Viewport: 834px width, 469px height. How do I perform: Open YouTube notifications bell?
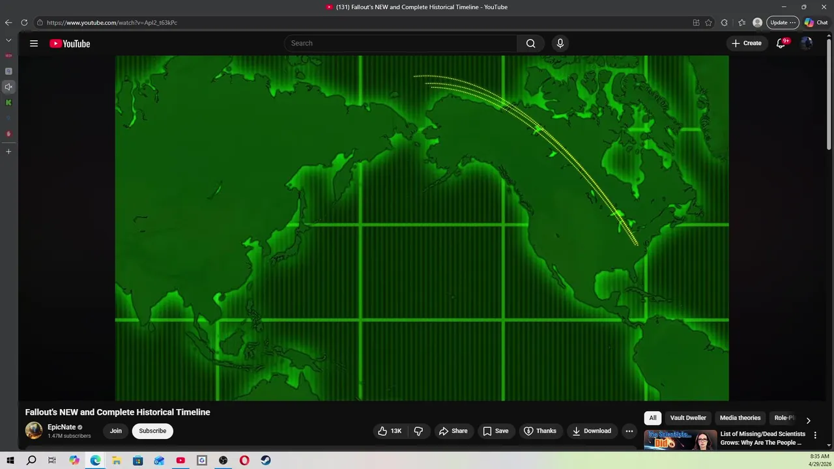pyautogui.click(x=781, y=44)
